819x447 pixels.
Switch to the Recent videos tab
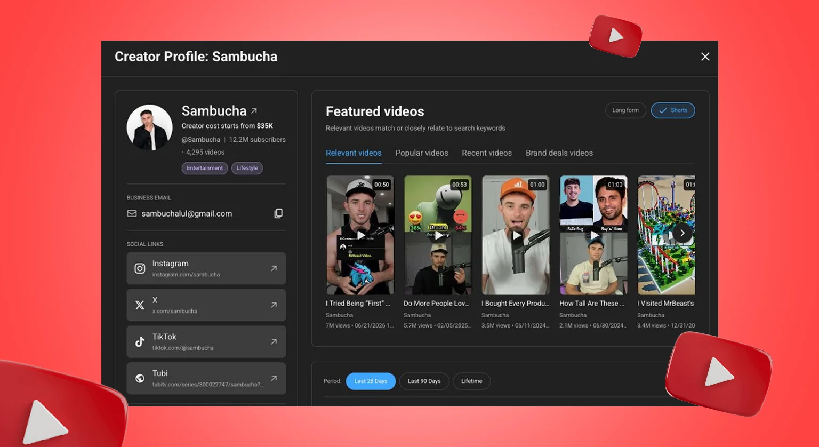click(x=487, y=153)
